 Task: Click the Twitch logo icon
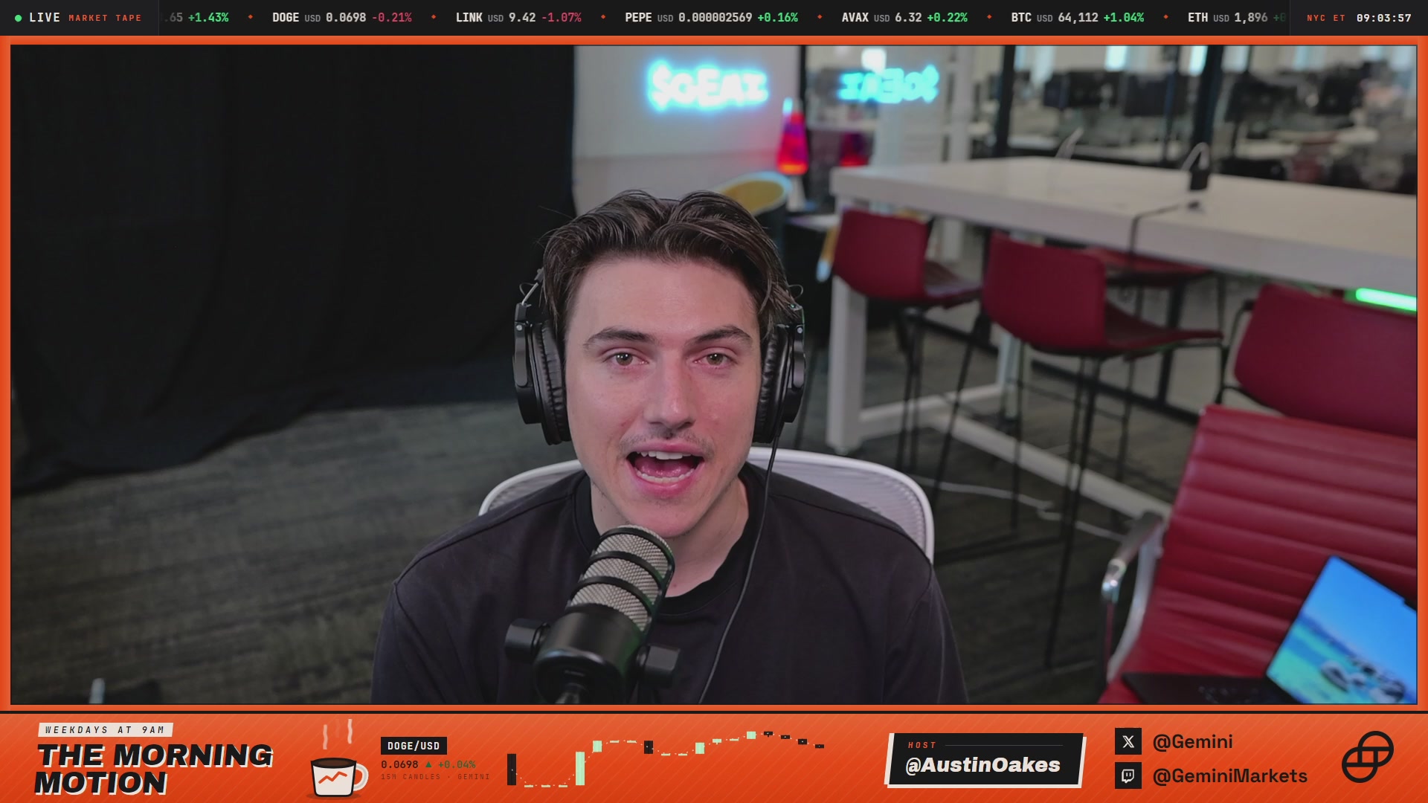point(1128,775)
